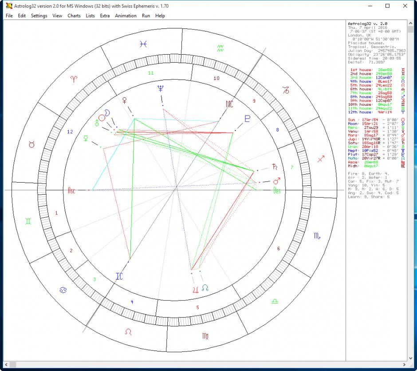Click the Neptune planet glyph in the chart
The height and width of the screenshot is (371, 417).
pos(160,88)
